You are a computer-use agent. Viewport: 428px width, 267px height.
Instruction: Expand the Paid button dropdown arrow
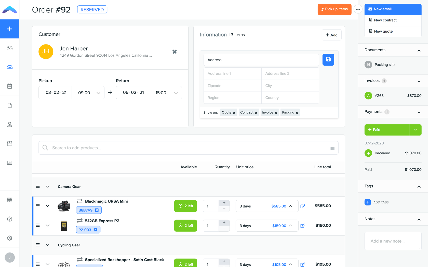pyautogui.click(x=416, y=130)
